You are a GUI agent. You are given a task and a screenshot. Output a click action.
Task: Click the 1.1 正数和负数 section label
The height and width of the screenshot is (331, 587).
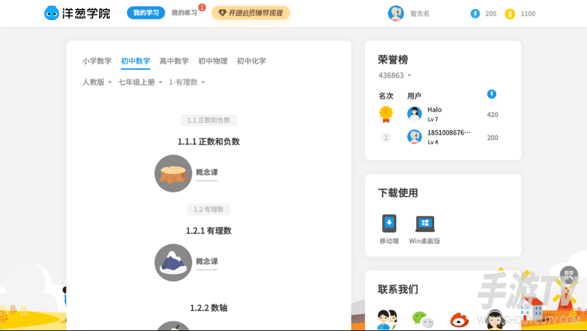click(x=209, y=120)
